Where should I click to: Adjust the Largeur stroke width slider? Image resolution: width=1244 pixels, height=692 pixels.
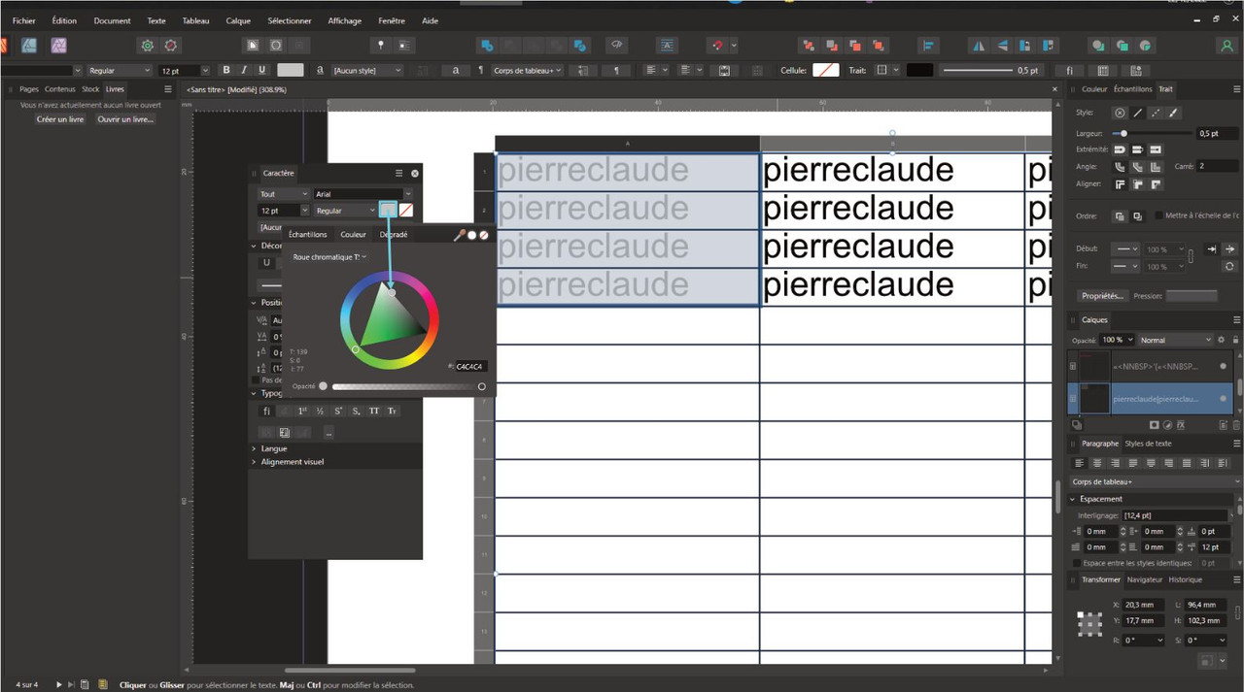point(1153,133)
